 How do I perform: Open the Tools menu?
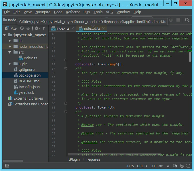[x=98, y=12]
